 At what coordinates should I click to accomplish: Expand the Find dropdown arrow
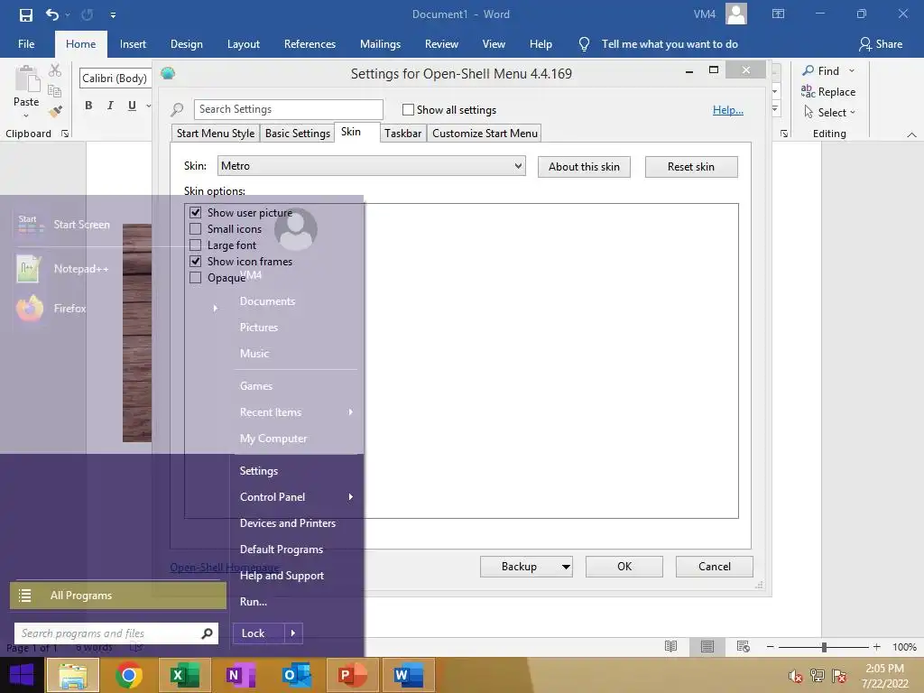tap(852, 70)
